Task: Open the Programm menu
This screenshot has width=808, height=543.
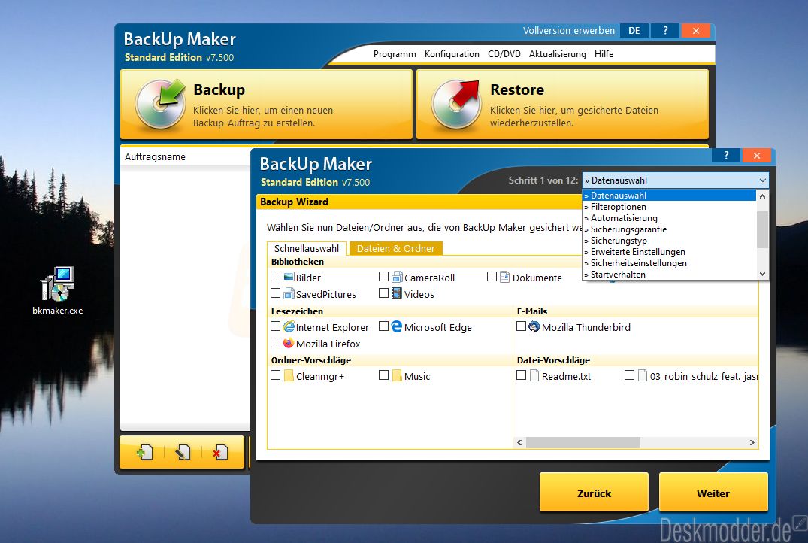Action: 395,54
